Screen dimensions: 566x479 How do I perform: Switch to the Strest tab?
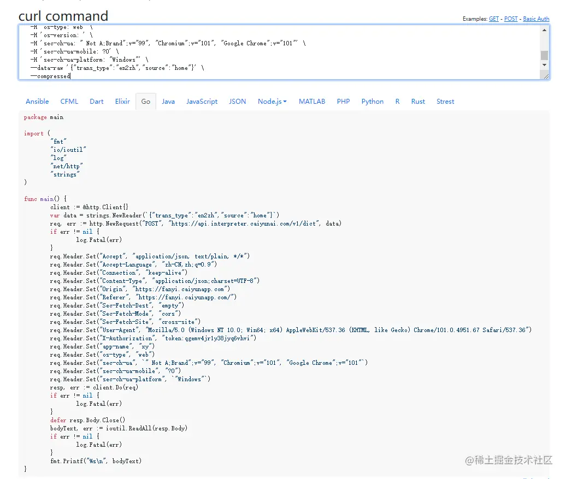tap(445, 102)
